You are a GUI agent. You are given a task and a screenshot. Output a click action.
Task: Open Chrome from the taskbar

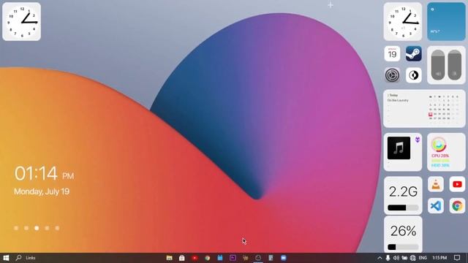click(207, 258)
